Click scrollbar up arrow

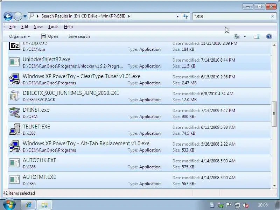[274, 45]
